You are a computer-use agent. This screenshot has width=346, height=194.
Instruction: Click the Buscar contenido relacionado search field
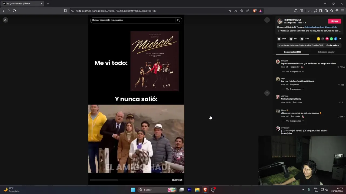(x=133, y=20)
